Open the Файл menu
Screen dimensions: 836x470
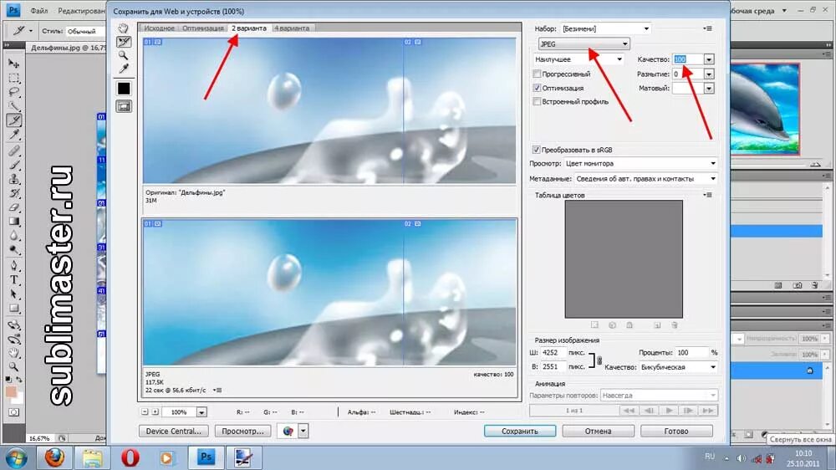coord(39,11)
